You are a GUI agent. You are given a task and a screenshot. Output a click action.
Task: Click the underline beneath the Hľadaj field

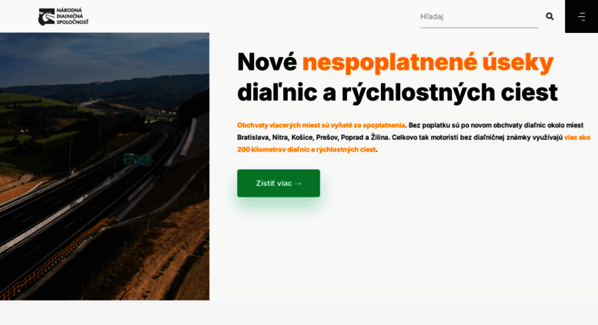(x=479, y=28)
